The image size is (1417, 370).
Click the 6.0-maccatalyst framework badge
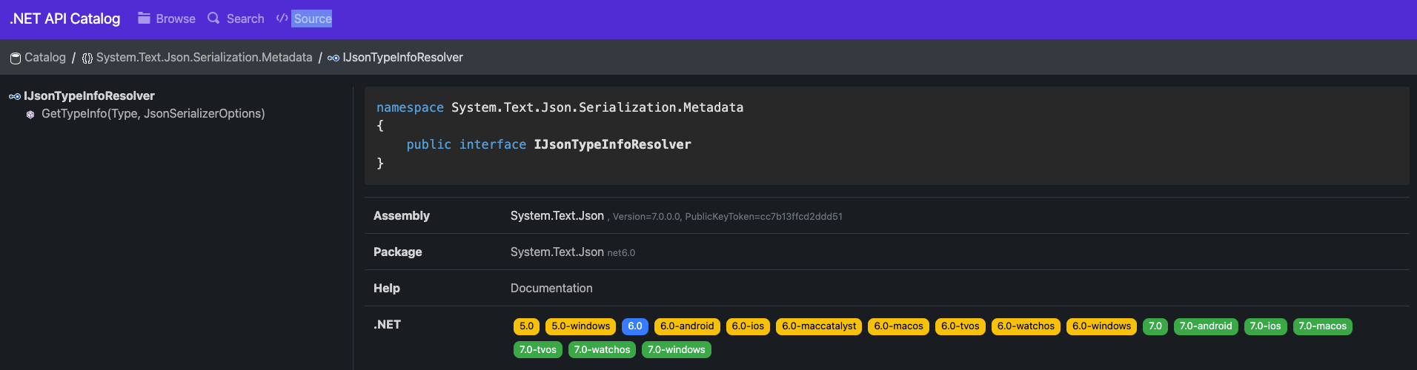click(818, 326)
